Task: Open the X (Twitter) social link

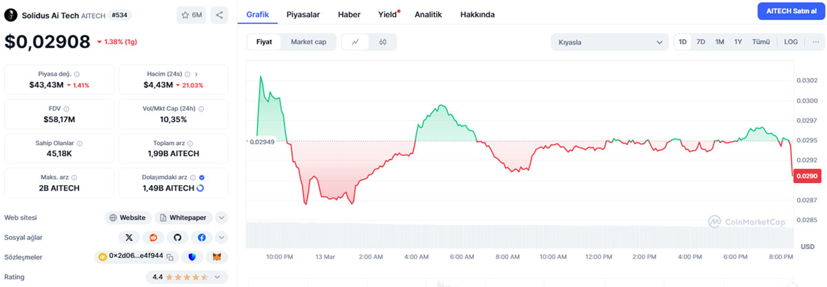Action: [x=129, y=237]
